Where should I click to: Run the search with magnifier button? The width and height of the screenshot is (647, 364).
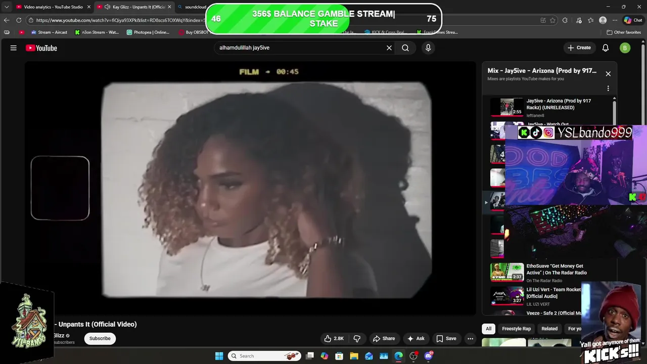tap(405, 48)
